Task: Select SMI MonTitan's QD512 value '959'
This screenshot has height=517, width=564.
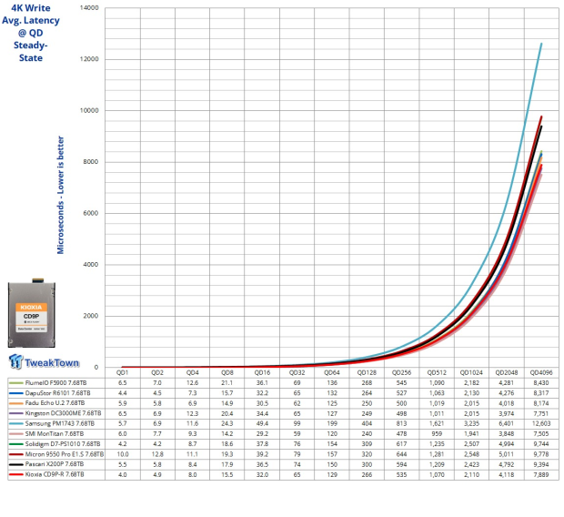Action: (x=437, y=434)
